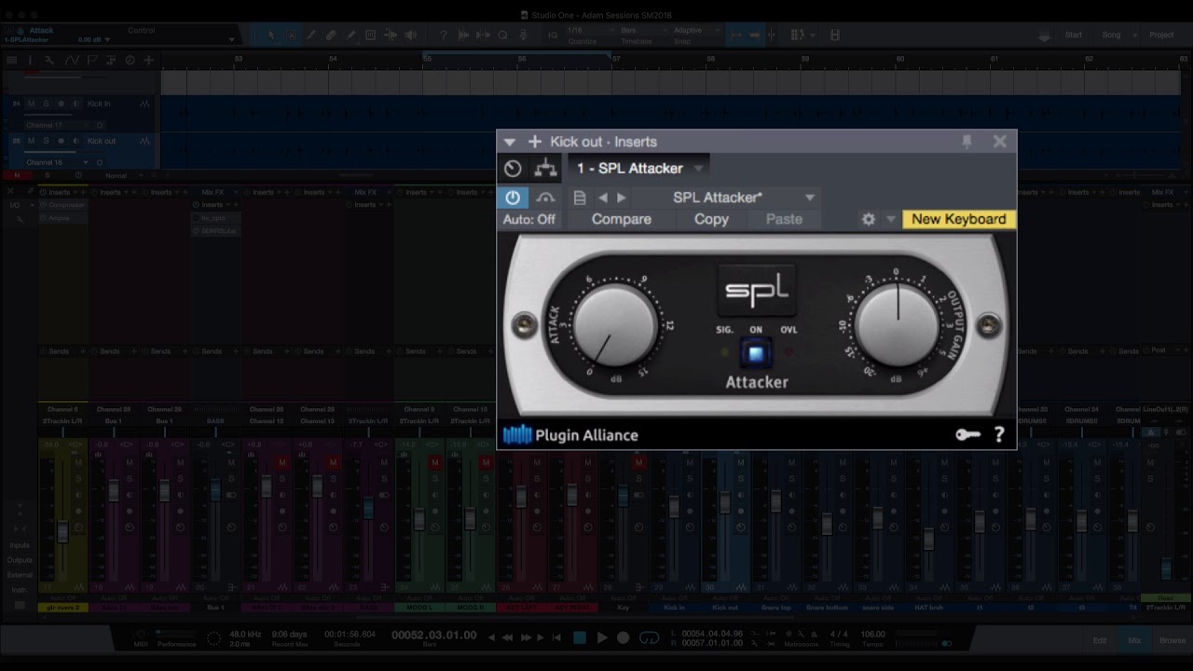Click the Play transport button
Viewport: 1193px width, 671px height.
tap(601, 637)
